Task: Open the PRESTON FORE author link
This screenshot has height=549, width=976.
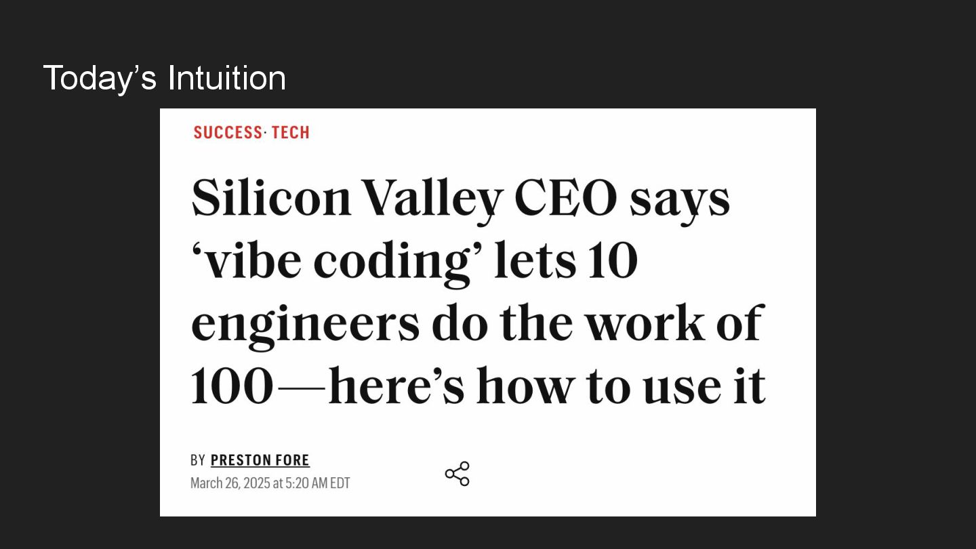Action: click(x=260, y=460)
